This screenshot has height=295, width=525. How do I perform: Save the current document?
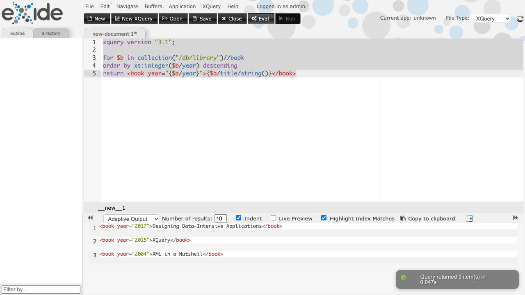point(203,18)
